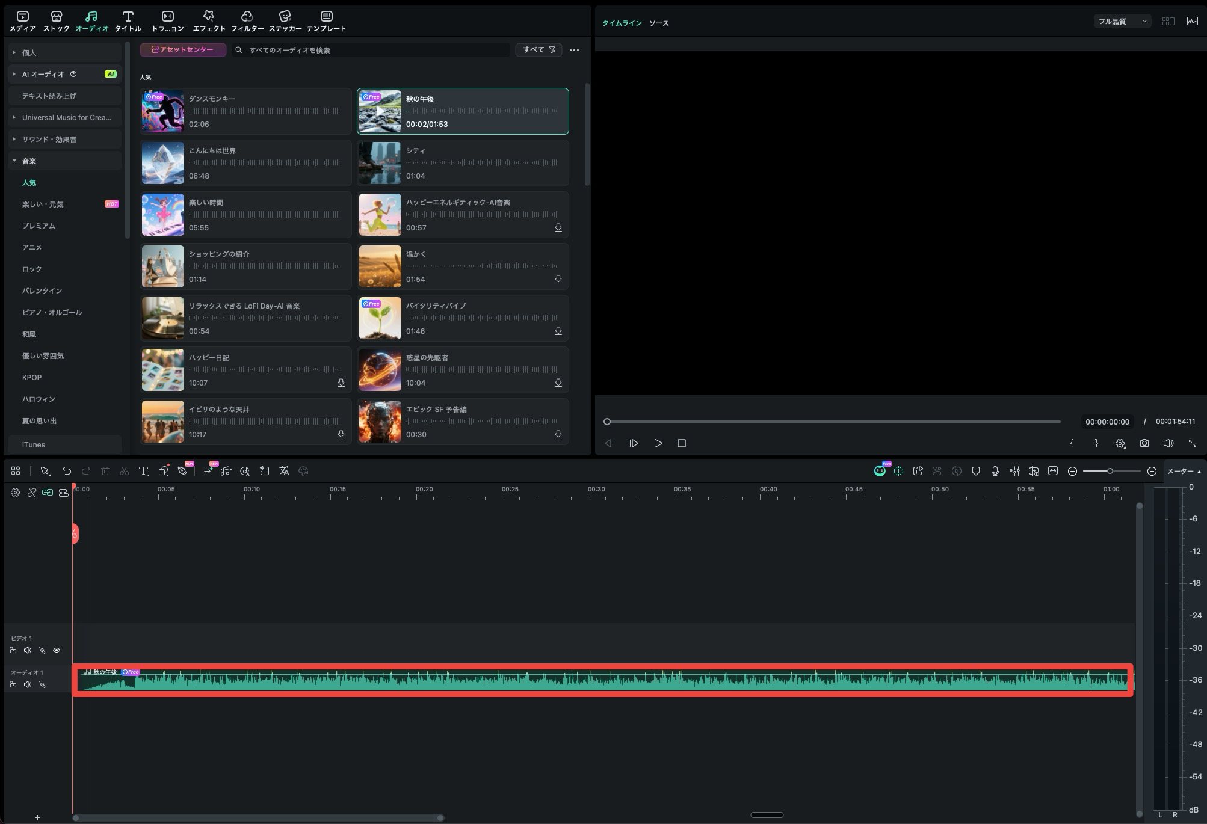Lock the ビデオ 1 track
The height and width of the screenshot is (824, 1207).
tap(13, 650)
